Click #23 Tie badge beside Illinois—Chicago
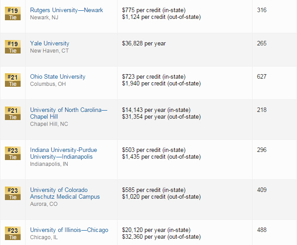This screenshot has width=297, height=245. click(x=13, y=233)
